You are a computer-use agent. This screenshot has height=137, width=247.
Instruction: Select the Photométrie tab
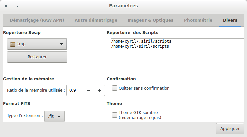point(198,20)
